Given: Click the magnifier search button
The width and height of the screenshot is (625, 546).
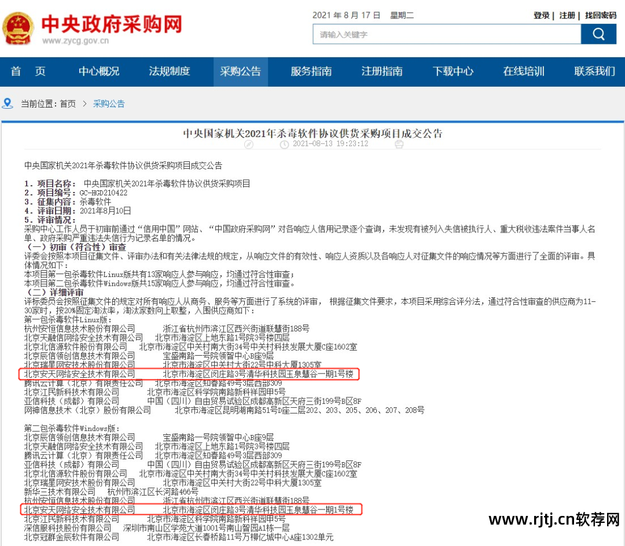Looking at the screenshot, I should (x=598, y=34).
